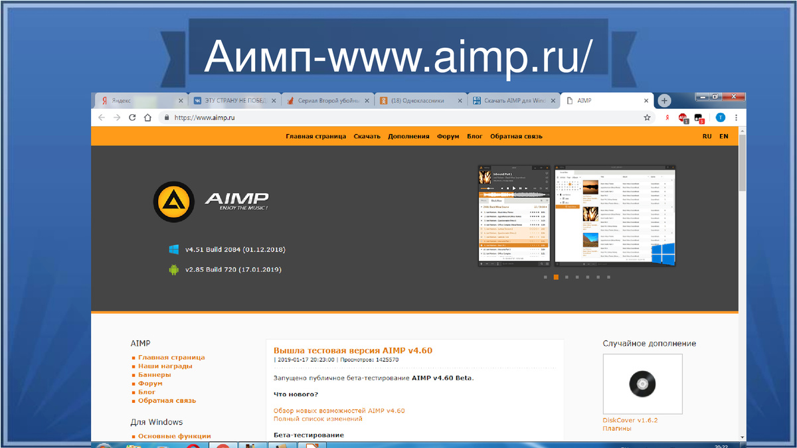Open sidebar link Обратная связь
The height and width of the screenshot is (448, 797).
(x=167, y=400)
